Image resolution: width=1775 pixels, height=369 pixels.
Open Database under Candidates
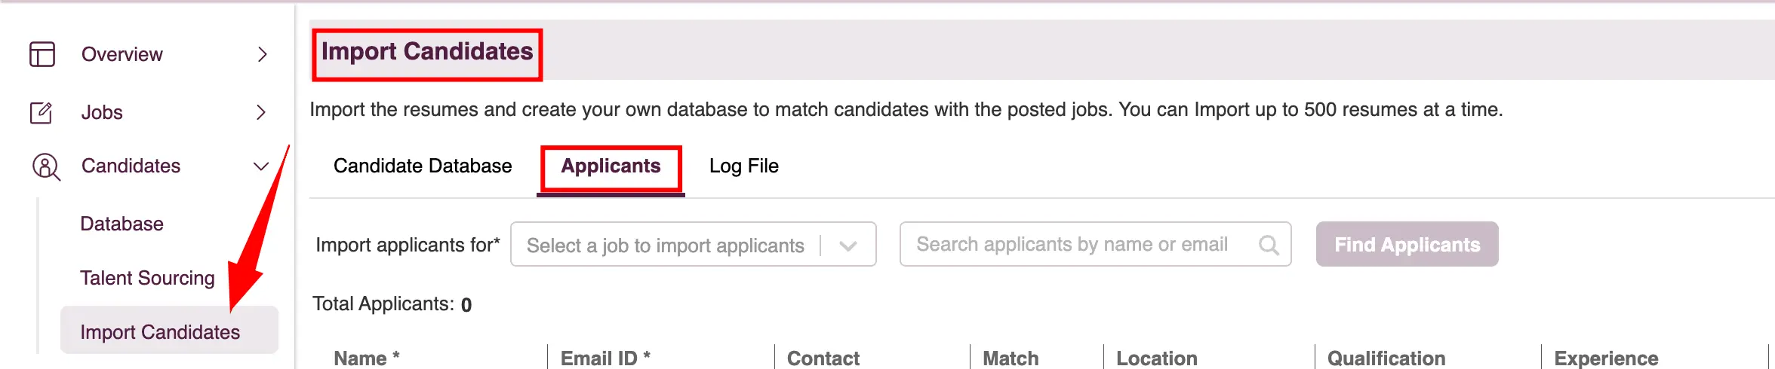pyautogui.click(x=122, y=224)
